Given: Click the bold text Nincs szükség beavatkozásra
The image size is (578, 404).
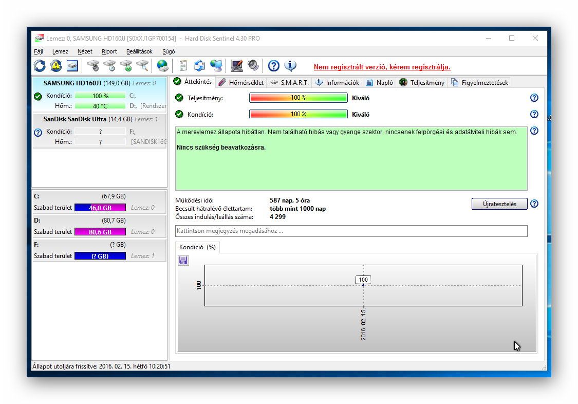Looking at the screenshot, I should coord(221,148).
